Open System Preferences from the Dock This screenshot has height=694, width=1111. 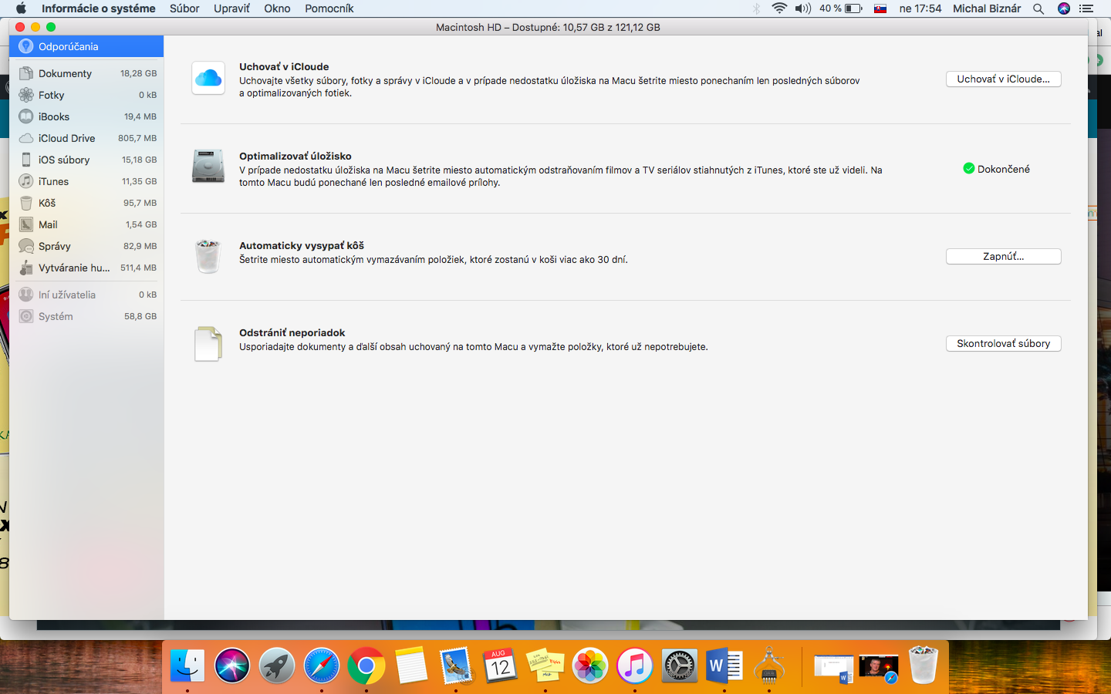(x=680, y=665)
